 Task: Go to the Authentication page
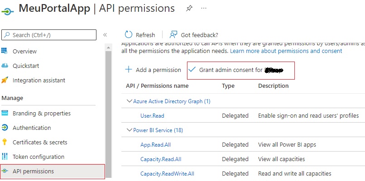[x=32, y=128]
